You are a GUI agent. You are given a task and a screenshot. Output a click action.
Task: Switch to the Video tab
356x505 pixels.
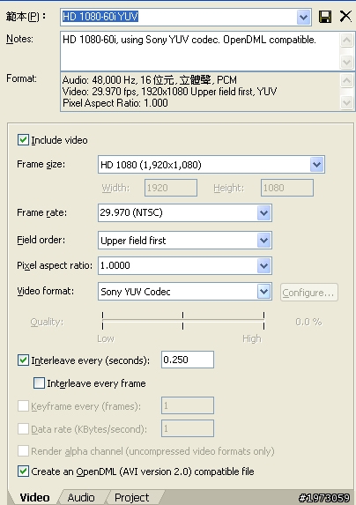pos(34,497)
